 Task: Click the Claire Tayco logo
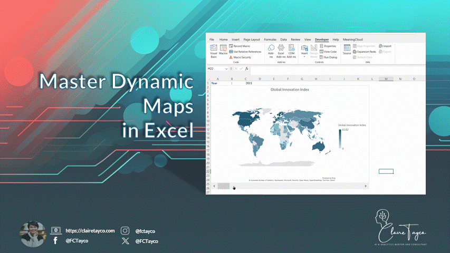click(400, 228)
